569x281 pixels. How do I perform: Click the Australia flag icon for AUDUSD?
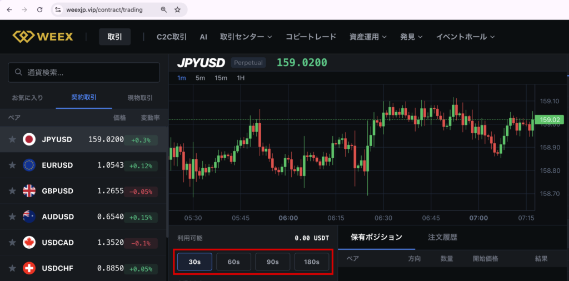(29, 217)
